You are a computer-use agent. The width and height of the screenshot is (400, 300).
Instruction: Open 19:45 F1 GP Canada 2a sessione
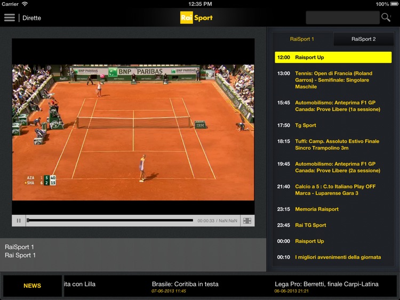pos(333,167)
